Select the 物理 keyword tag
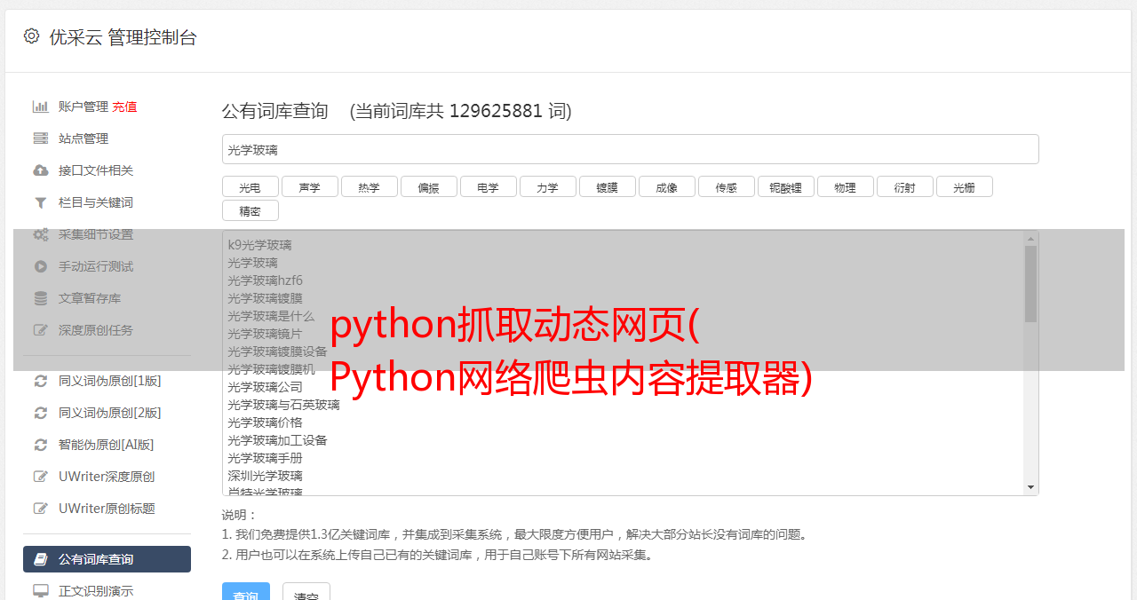The height and width of the screenshot is (600, 1137). [x=845, y=187]
